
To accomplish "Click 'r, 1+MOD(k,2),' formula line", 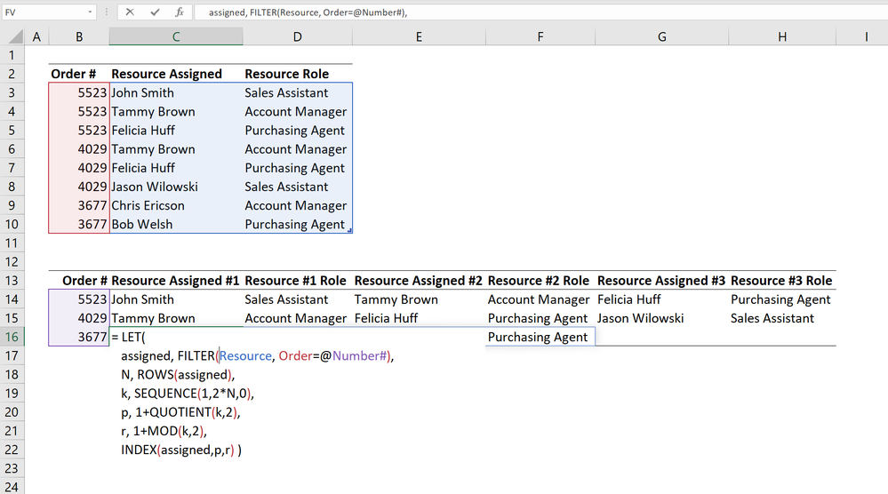I will click(x=164, y=431).
